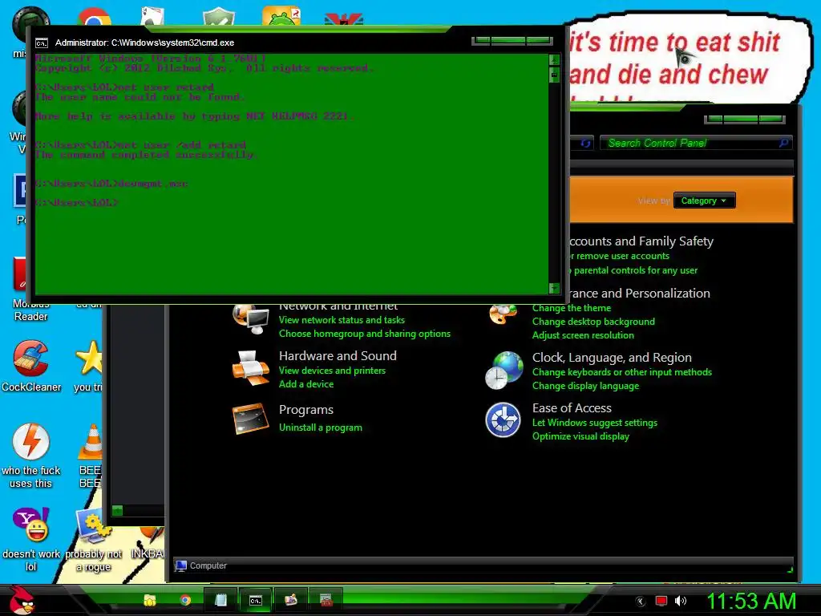The image size is (821, 616).
Task: Select the grey shield checkmark desktop icon
Action: point(218,16)
